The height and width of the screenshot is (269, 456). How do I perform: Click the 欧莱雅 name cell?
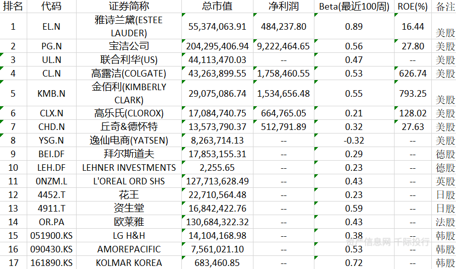[x=129, y=222]
